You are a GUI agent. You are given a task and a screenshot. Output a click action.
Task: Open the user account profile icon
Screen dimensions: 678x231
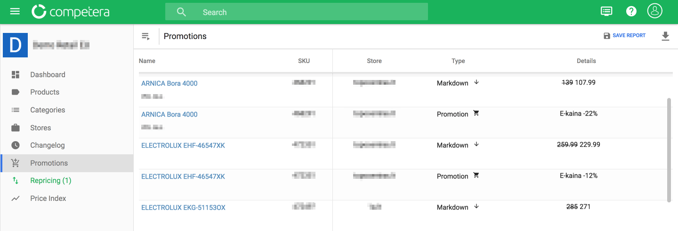[655, 11]
